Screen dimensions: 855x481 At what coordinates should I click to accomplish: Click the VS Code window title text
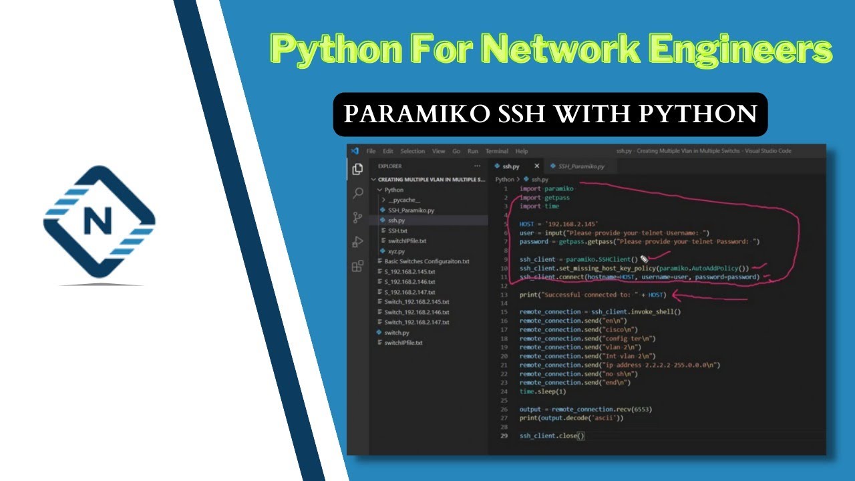[x=703, y=151]
